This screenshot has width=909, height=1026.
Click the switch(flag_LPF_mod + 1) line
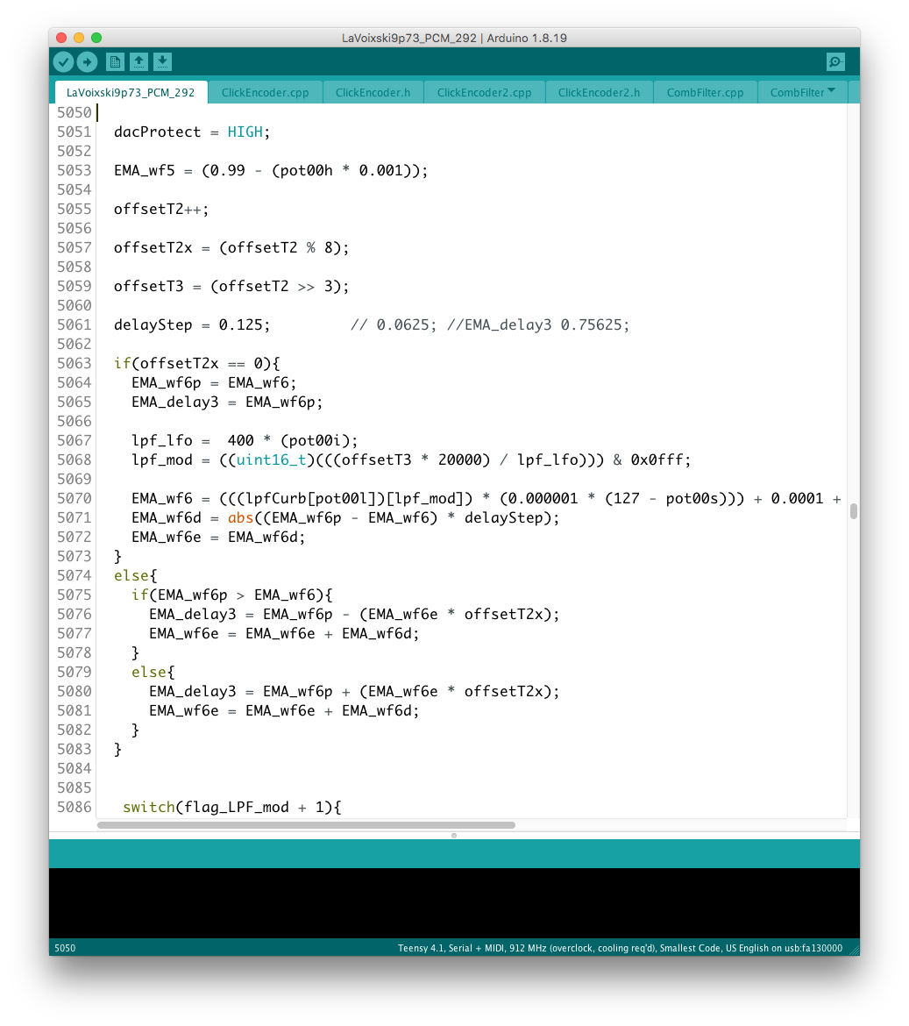coord(231,807)
